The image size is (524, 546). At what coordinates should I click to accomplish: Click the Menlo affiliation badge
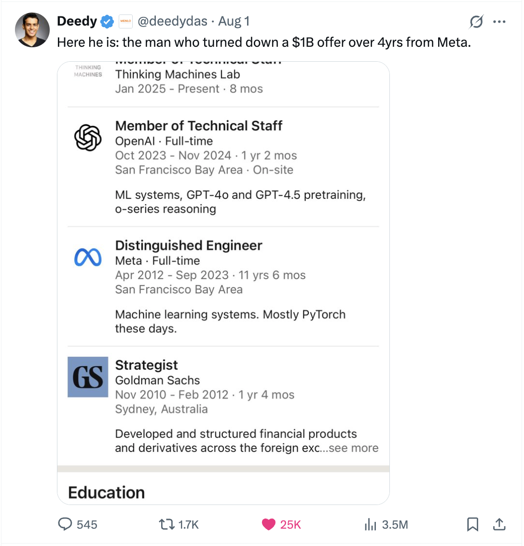click(125, 21)
